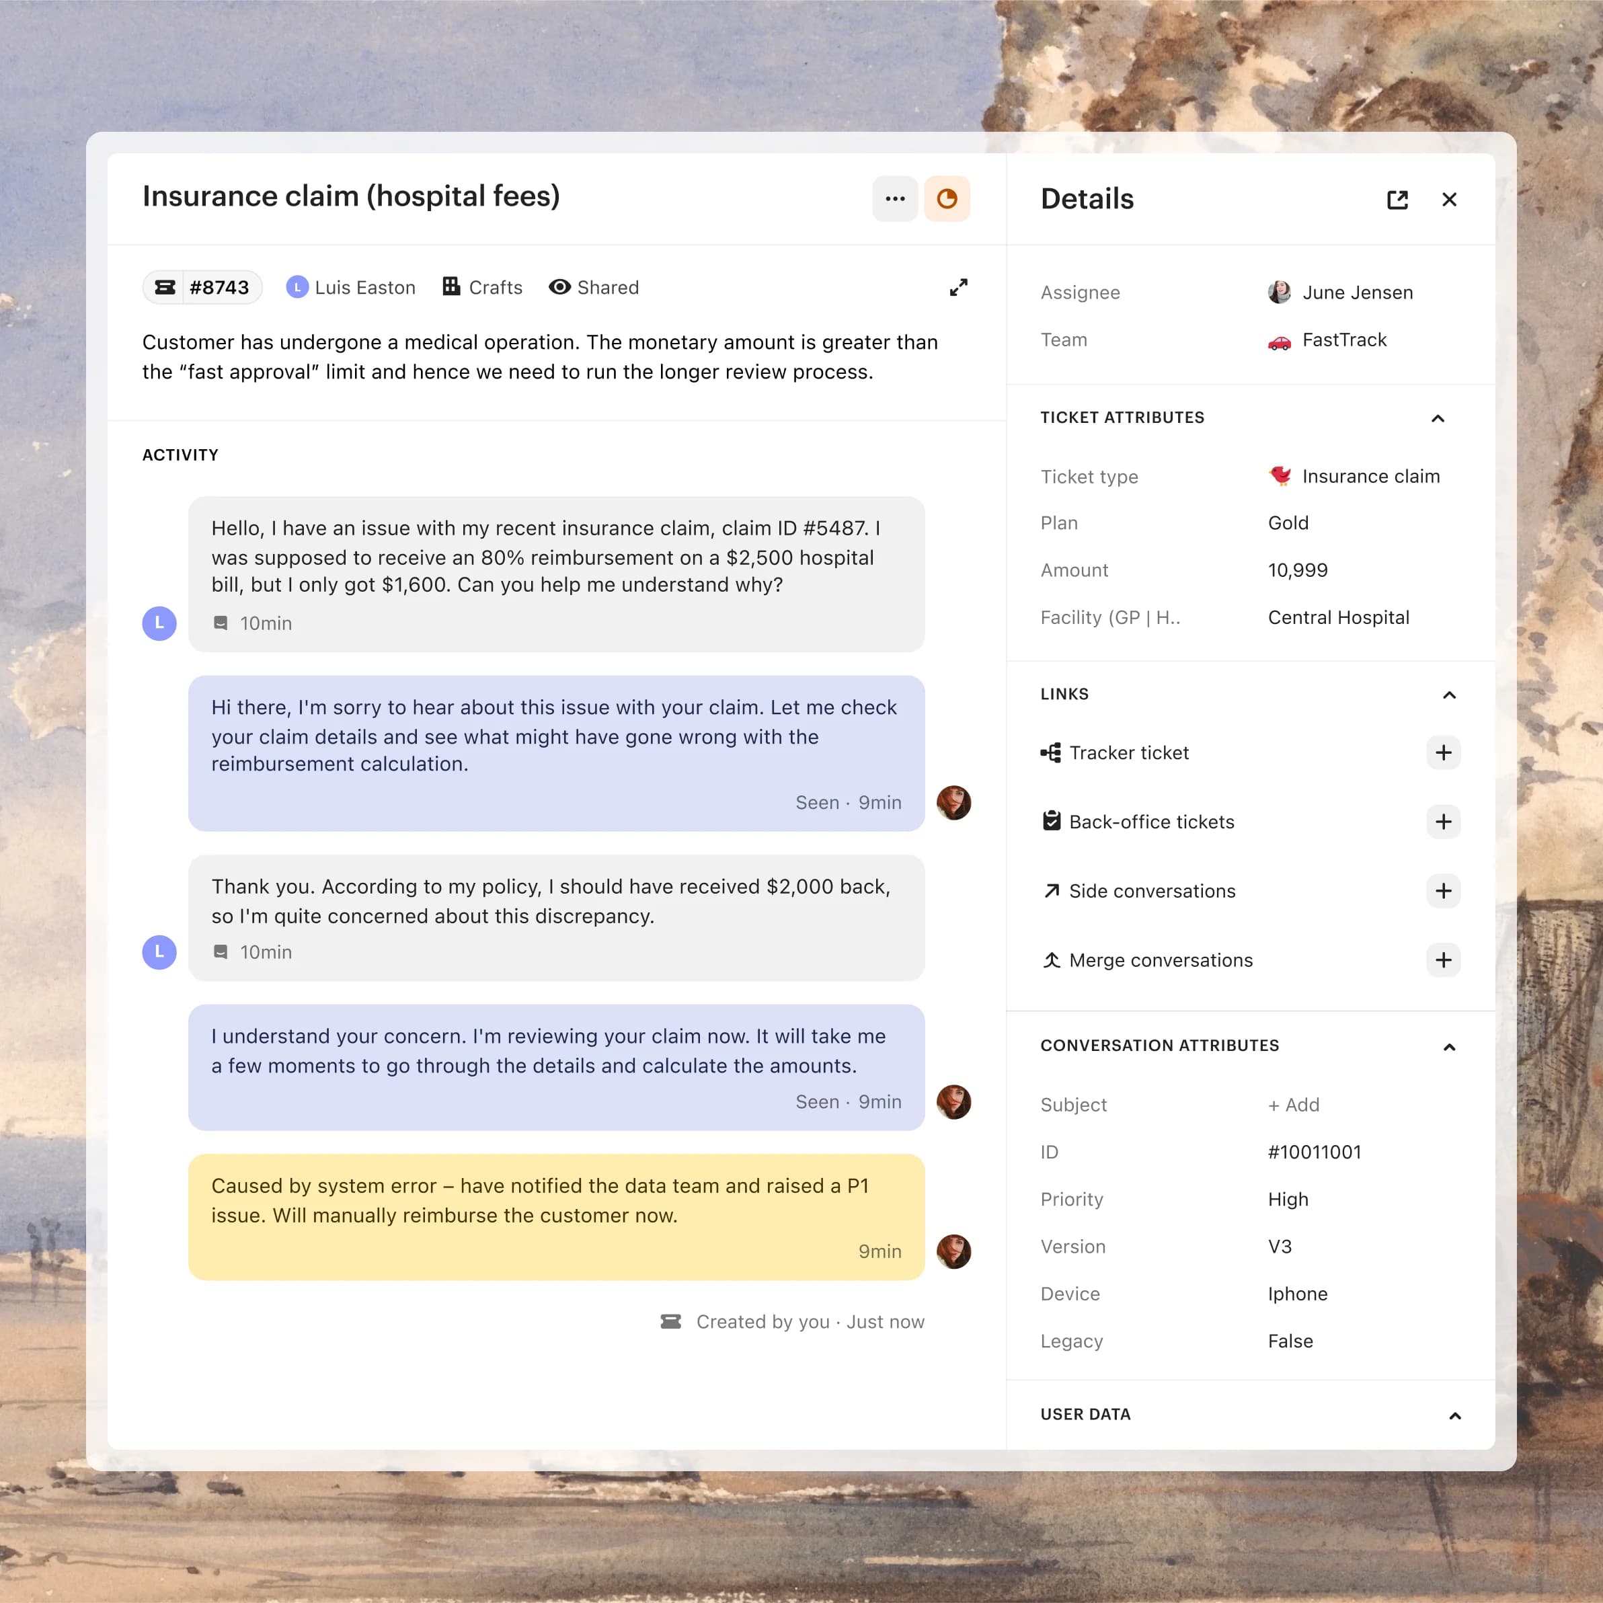Click the Tracker ticket link icon
1603x1603 pixels.
(1050, 752)
